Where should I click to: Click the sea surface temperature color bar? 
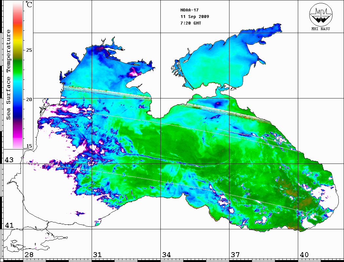tap(18, 75)
